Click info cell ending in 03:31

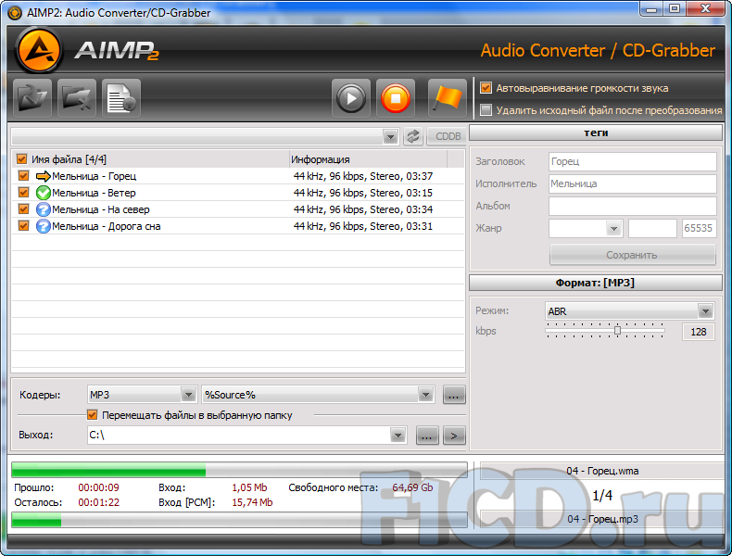(x=362, y=226)
